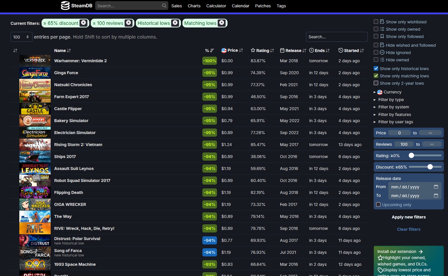Screen dimensions: 448x276
Task: Click the -100% discount badge for Vermintide 2
Action: coord(210,61)
